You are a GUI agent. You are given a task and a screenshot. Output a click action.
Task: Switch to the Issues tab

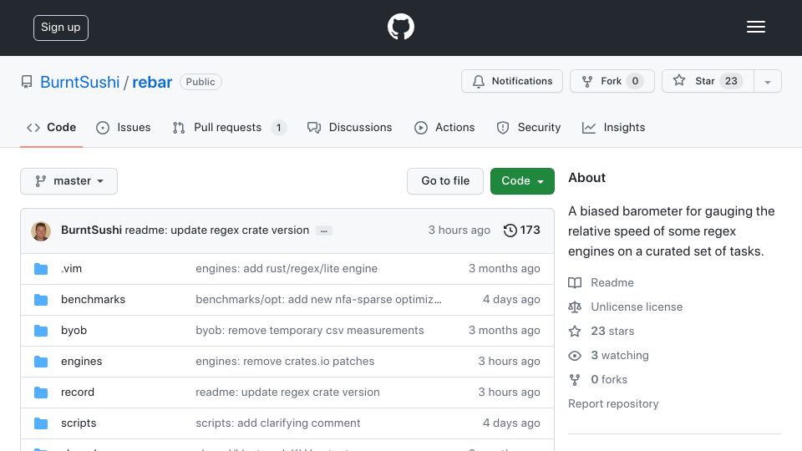124,127
